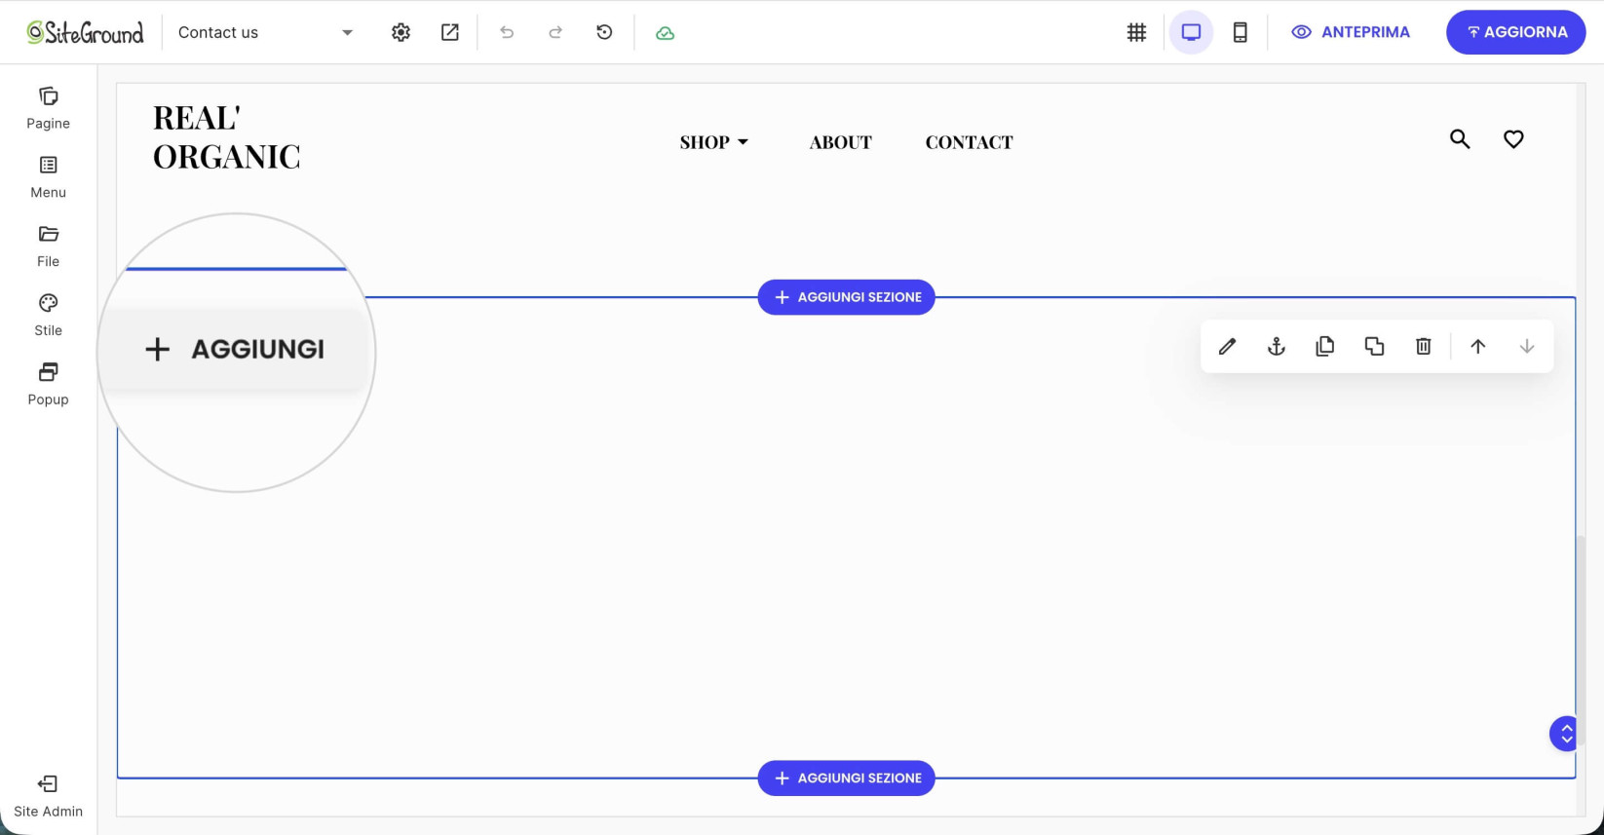Open revision history icon

(x=604, y=32)
